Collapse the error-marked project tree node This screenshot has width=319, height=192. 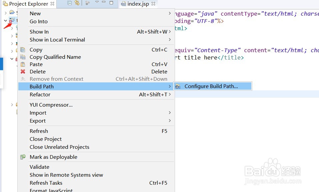6,20
